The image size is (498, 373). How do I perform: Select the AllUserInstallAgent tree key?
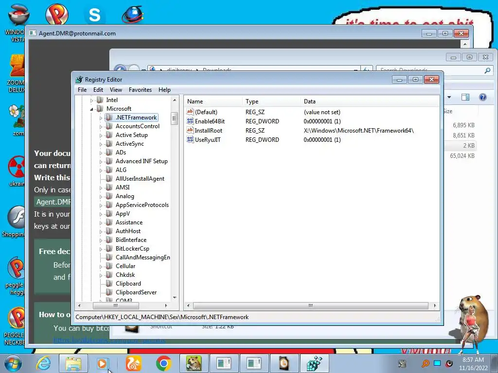point(140,179)
